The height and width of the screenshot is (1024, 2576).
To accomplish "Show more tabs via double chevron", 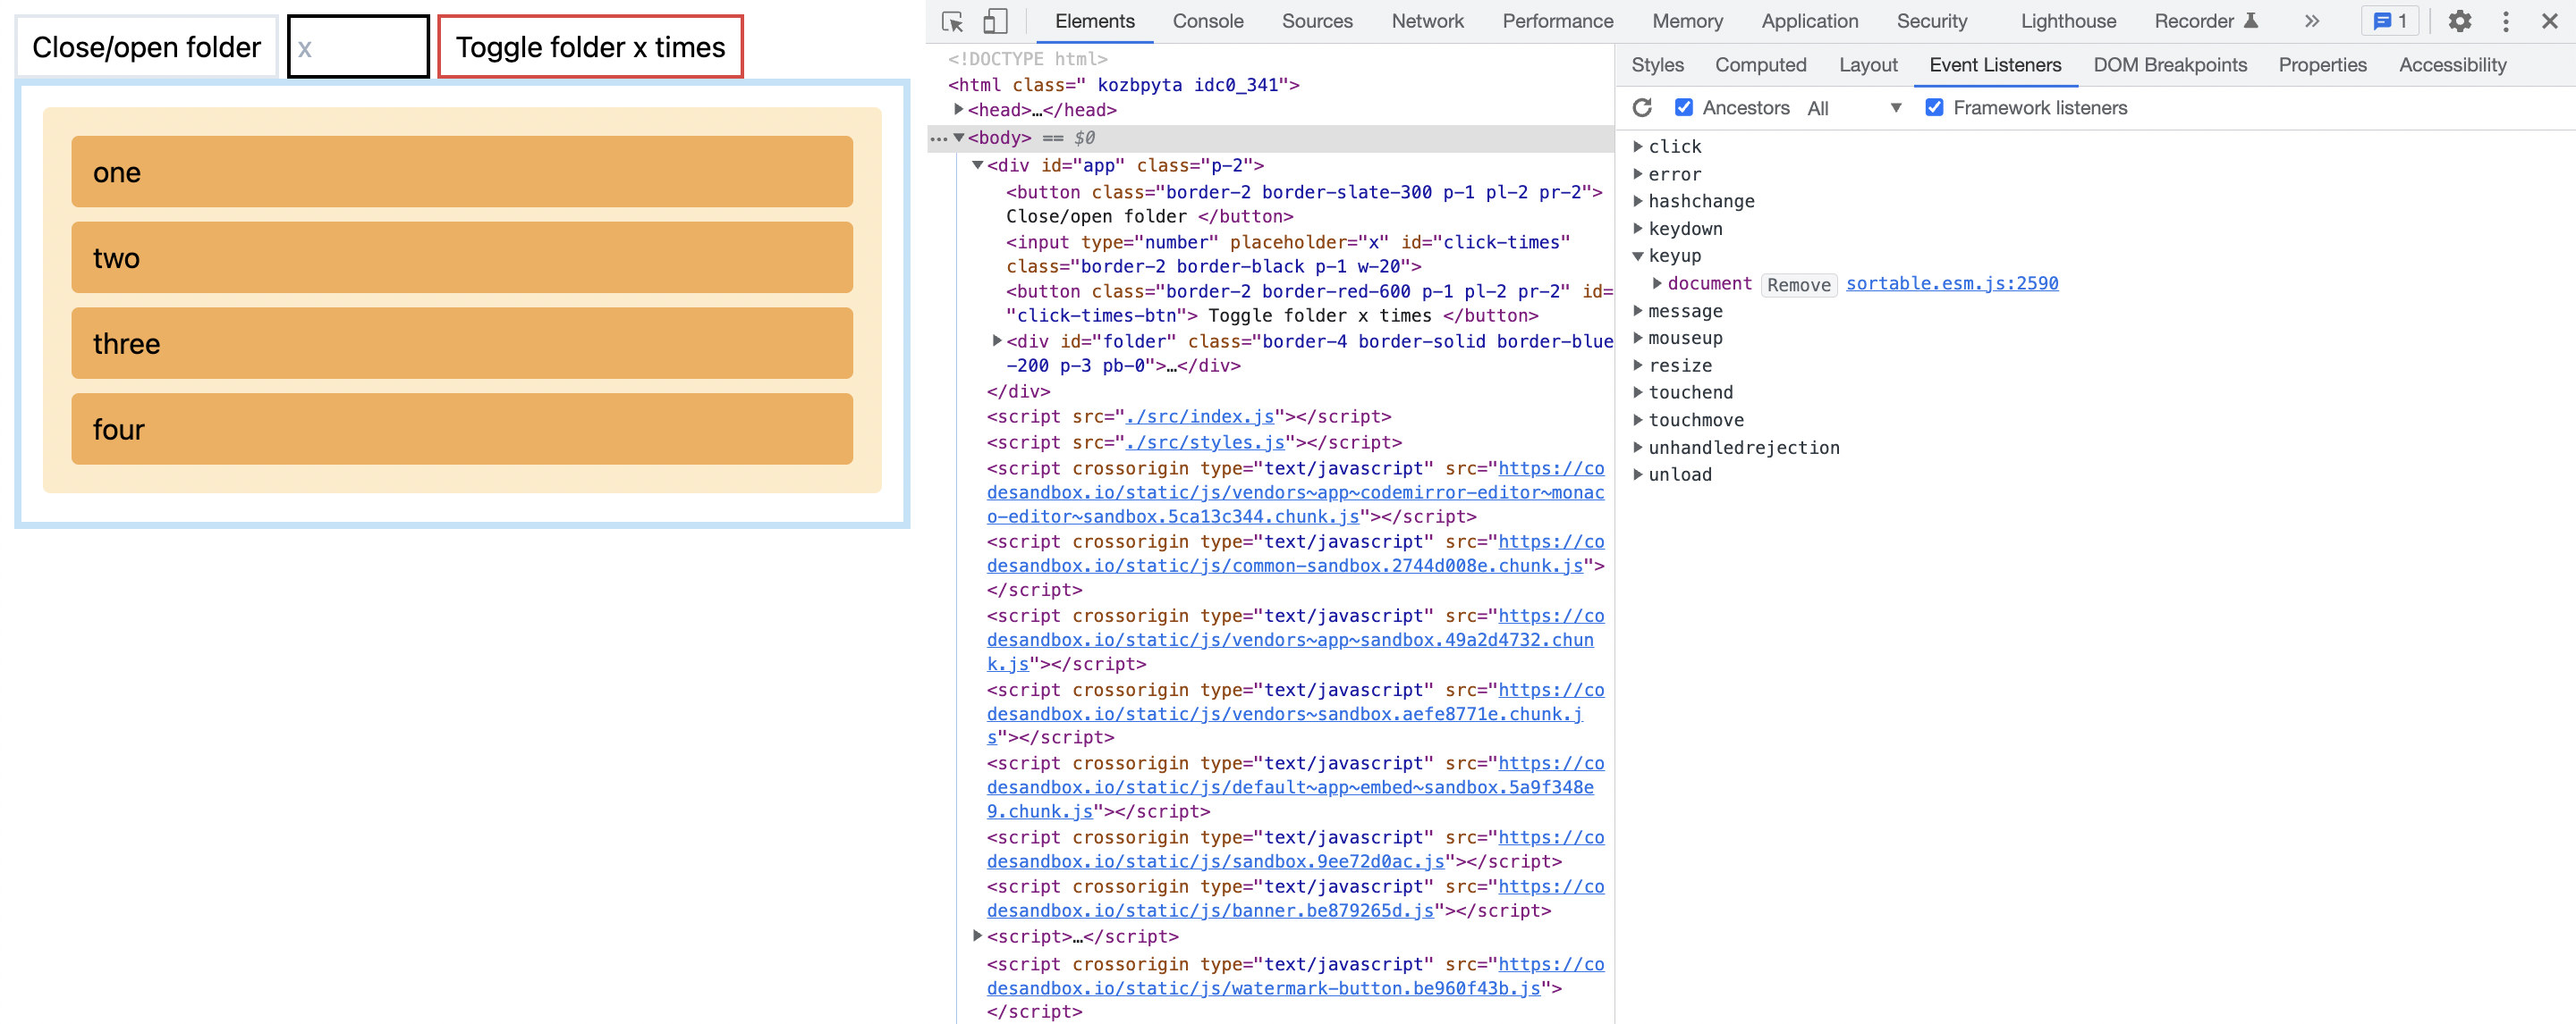I will 2311,21.
